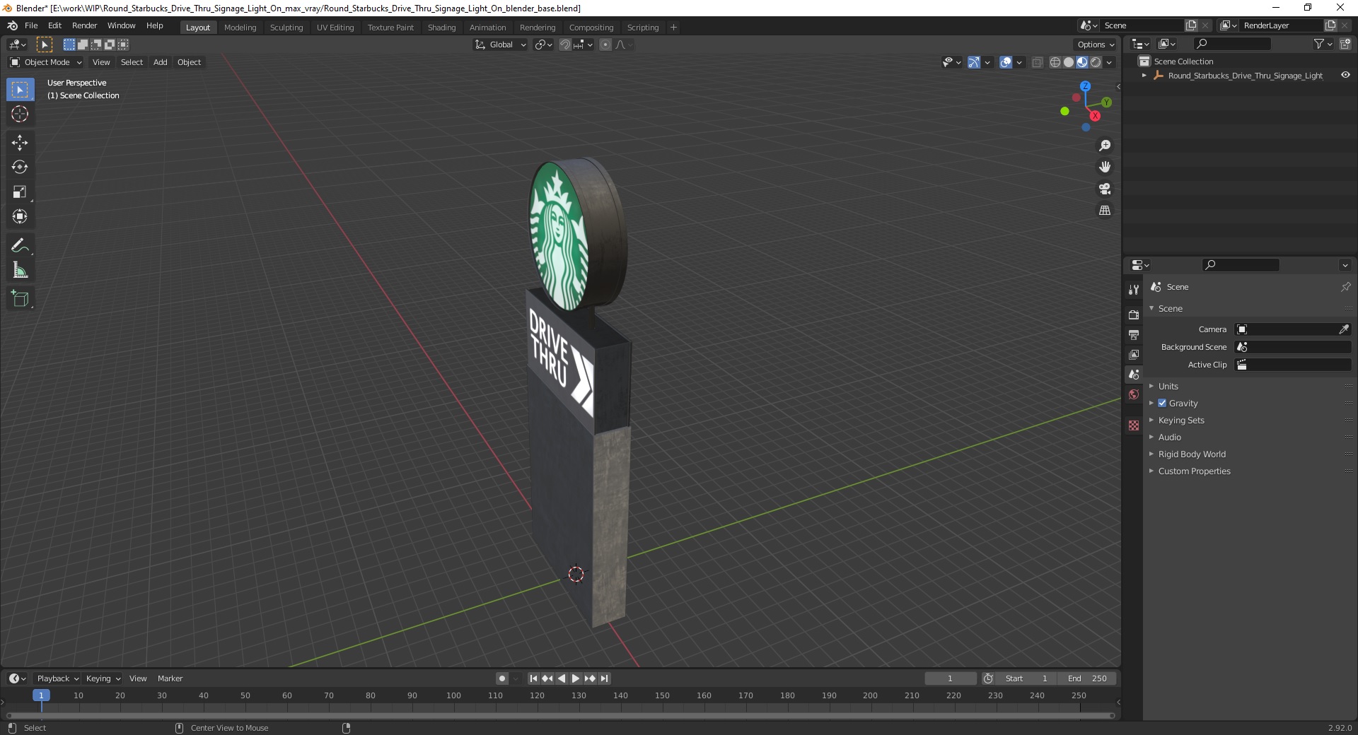This screenshot has width=1358, height=735.
Task: Open the Options dropdown
Action: pos(1095,45)
